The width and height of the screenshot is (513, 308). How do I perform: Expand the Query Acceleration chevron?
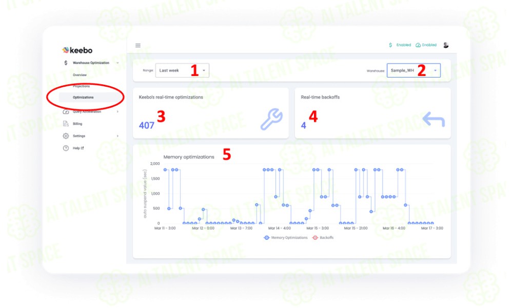click(117, 111)
